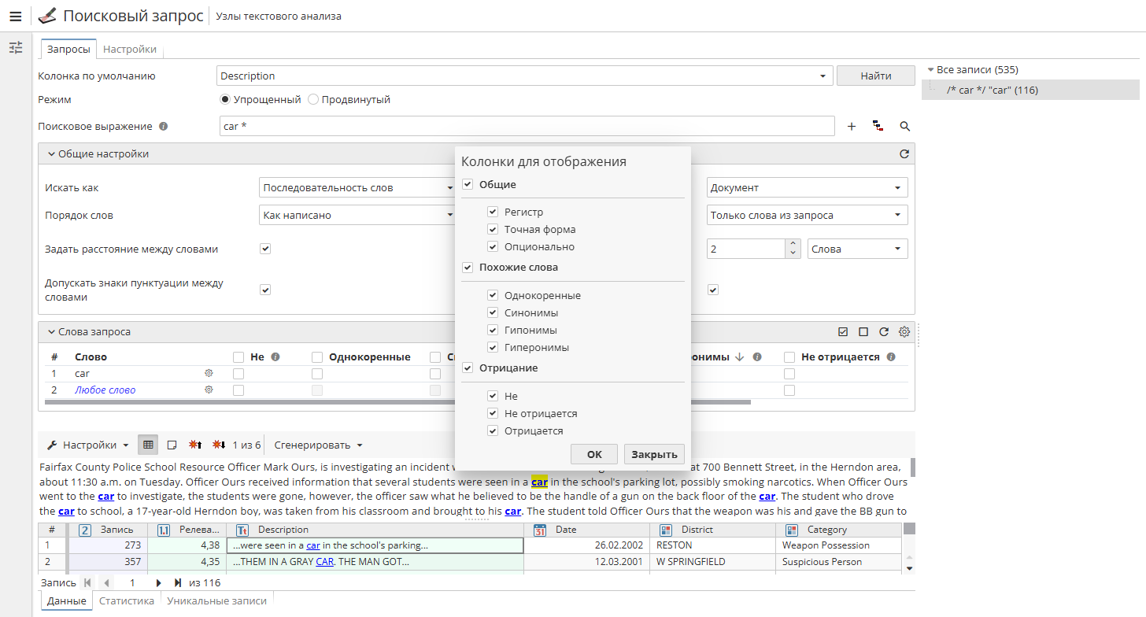The image size is (1146, 617).
Task: Collapse the Слова запроса section
Action: click(x=51, y=332)
